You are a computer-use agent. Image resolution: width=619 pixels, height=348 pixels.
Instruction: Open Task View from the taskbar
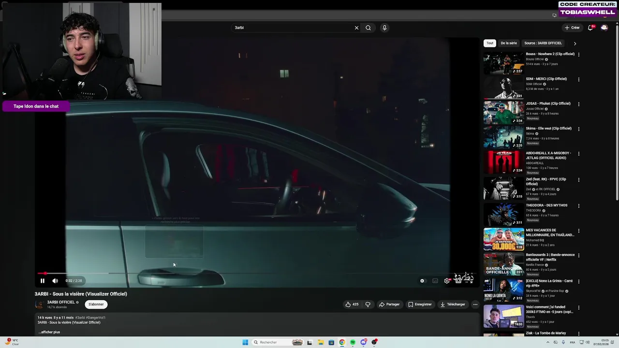pyautogui.click(x=309, y=342)
